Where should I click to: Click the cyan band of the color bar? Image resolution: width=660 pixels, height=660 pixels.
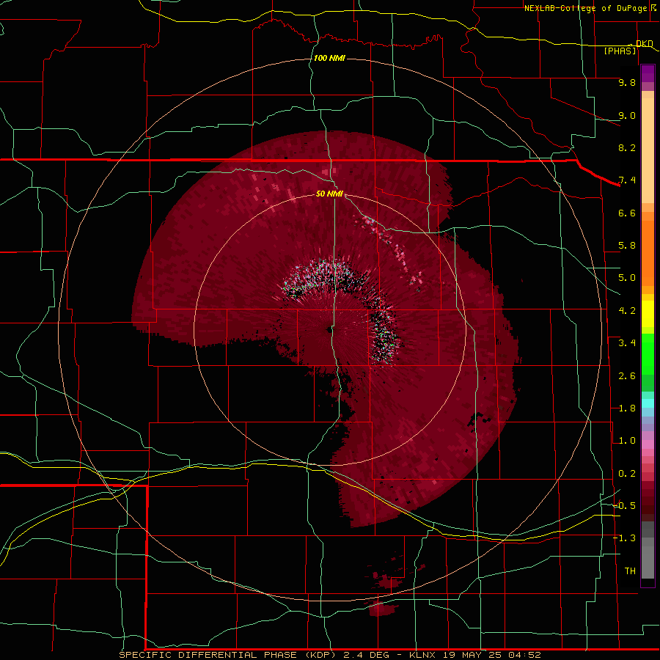(648, 403)
